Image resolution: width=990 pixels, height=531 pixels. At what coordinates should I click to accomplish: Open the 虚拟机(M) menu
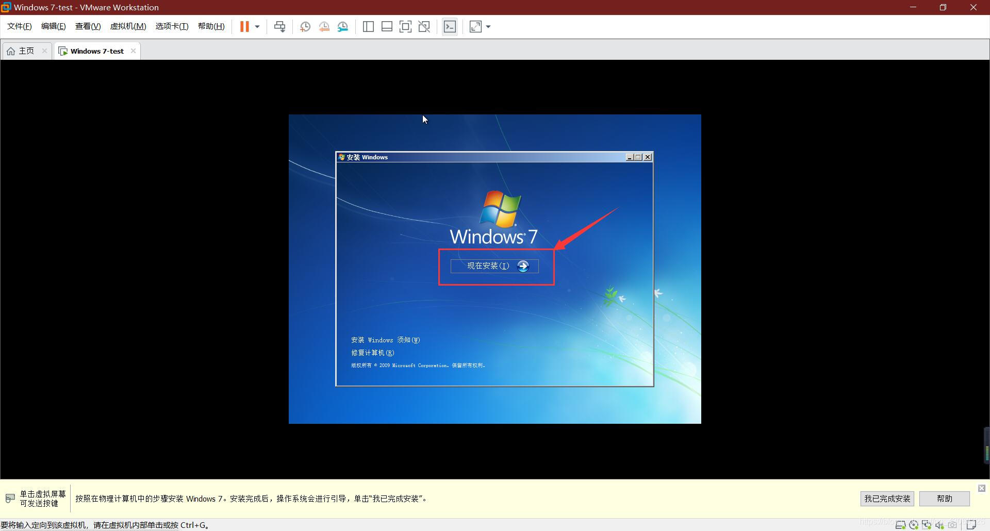tap(128, 26)
